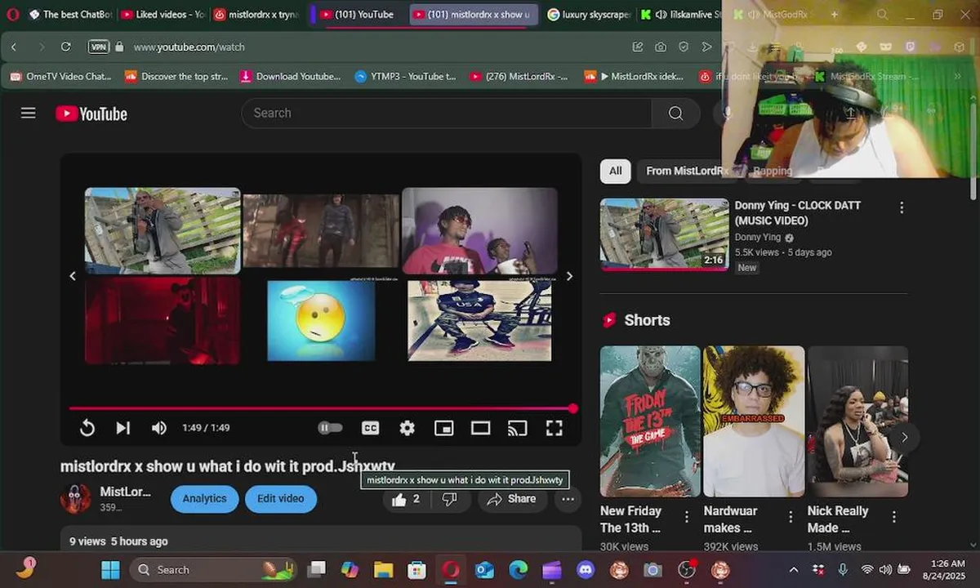The width and height of the screenshot is (980, 588).
Task: Open Outlook from the taskbar
Action: click(x=485, y=570)
